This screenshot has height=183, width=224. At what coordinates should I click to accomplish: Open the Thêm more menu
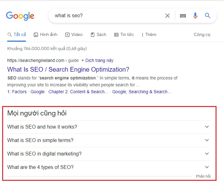click(149, 34)
